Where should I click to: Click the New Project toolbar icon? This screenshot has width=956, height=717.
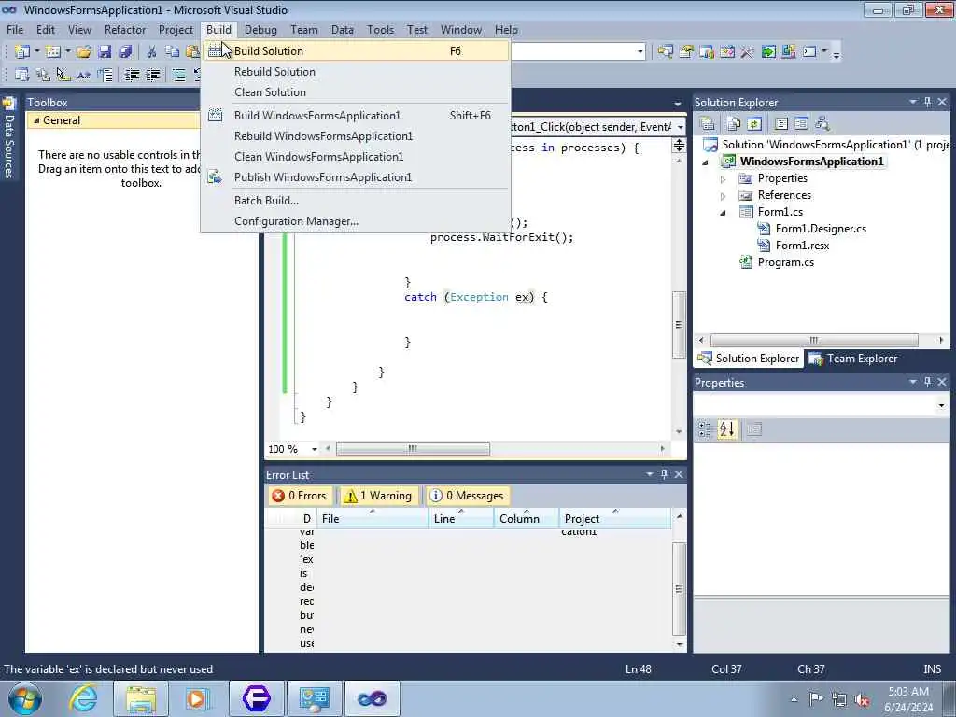tap(22, 52)
